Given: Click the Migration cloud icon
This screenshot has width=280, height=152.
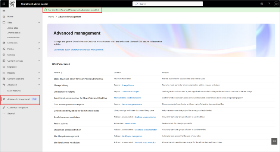Looking at the screenshot, I should pos(4,67).
